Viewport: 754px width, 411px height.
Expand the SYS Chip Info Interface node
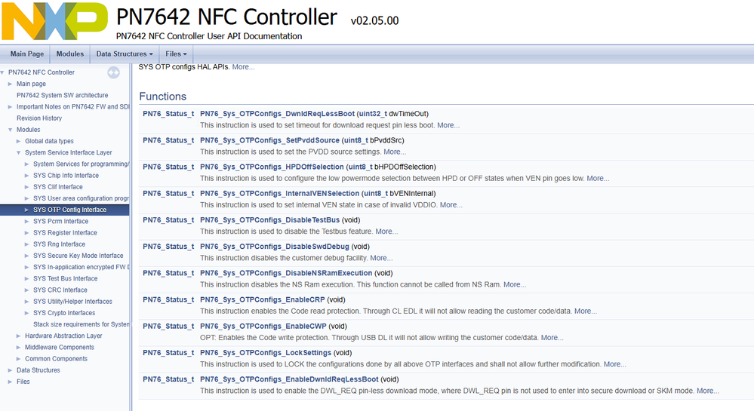point(27,176)
